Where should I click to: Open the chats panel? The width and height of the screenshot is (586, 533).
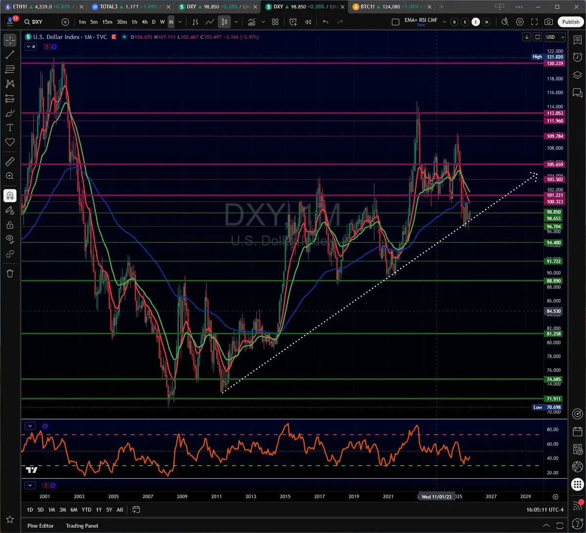(x=577, y=92)
